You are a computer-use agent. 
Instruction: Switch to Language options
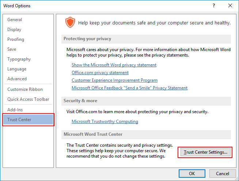tap(17, 69)
